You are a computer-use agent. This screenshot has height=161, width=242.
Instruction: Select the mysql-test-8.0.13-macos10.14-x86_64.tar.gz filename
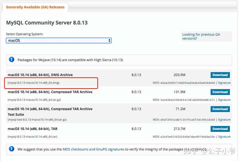coord(37,119)
